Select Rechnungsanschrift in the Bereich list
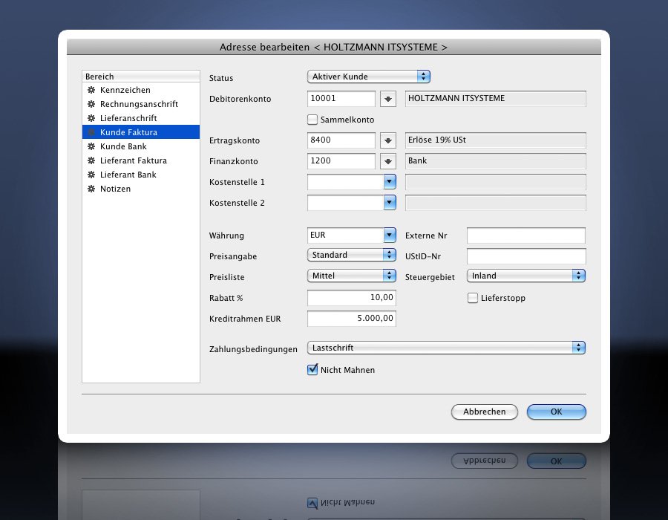Image resolution: width=668 pixels, height=520 pixels. pos(140,104)
